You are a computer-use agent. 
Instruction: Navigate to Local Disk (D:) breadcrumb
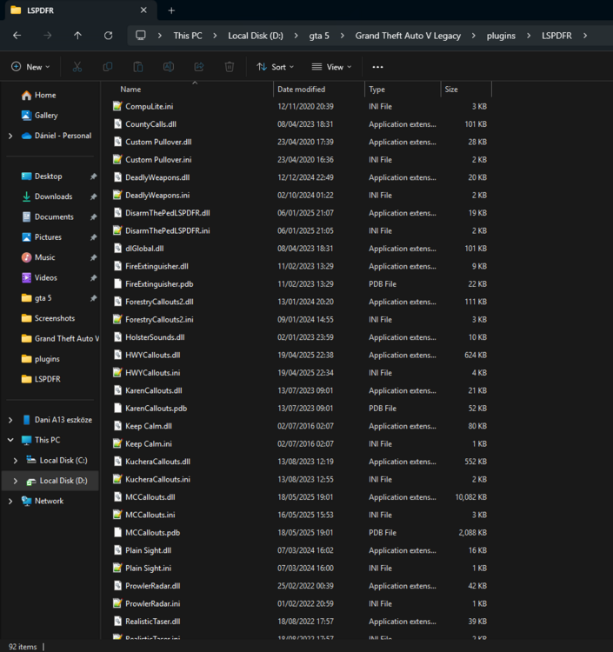pos(256,36)
